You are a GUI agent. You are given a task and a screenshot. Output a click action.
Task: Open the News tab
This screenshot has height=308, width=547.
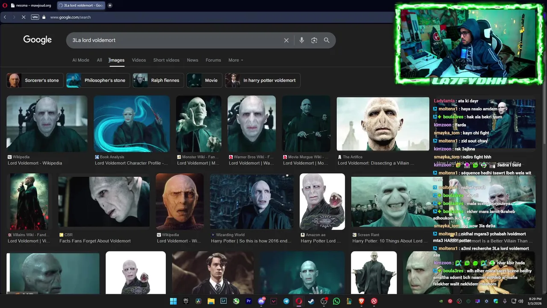(x=192, y=60)
